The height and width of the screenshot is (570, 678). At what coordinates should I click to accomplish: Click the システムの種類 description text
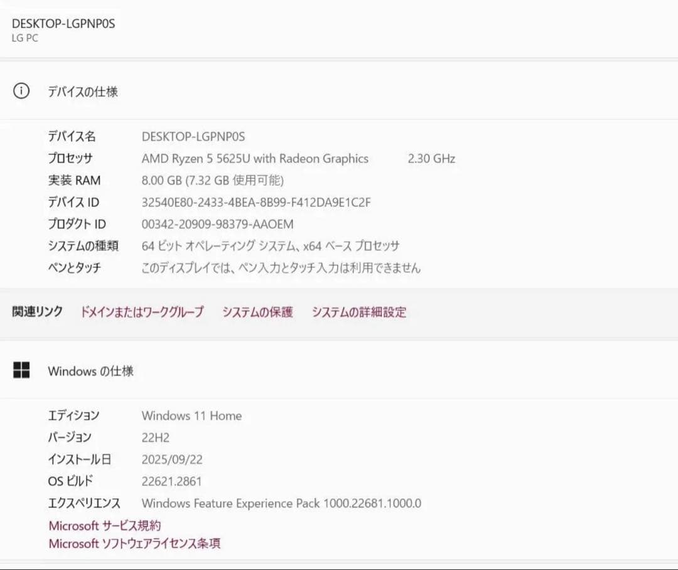click(270, 246)
